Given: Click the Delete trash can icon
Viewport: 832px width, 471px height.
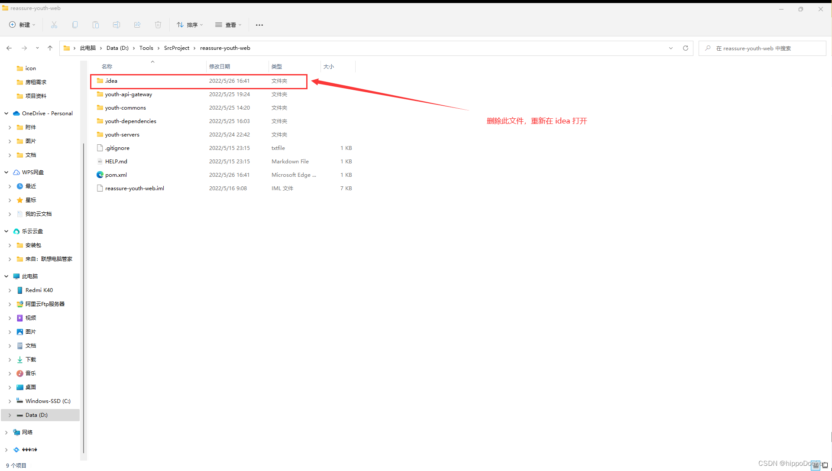Looking at the screenshot, I should [x=158, y=25].
